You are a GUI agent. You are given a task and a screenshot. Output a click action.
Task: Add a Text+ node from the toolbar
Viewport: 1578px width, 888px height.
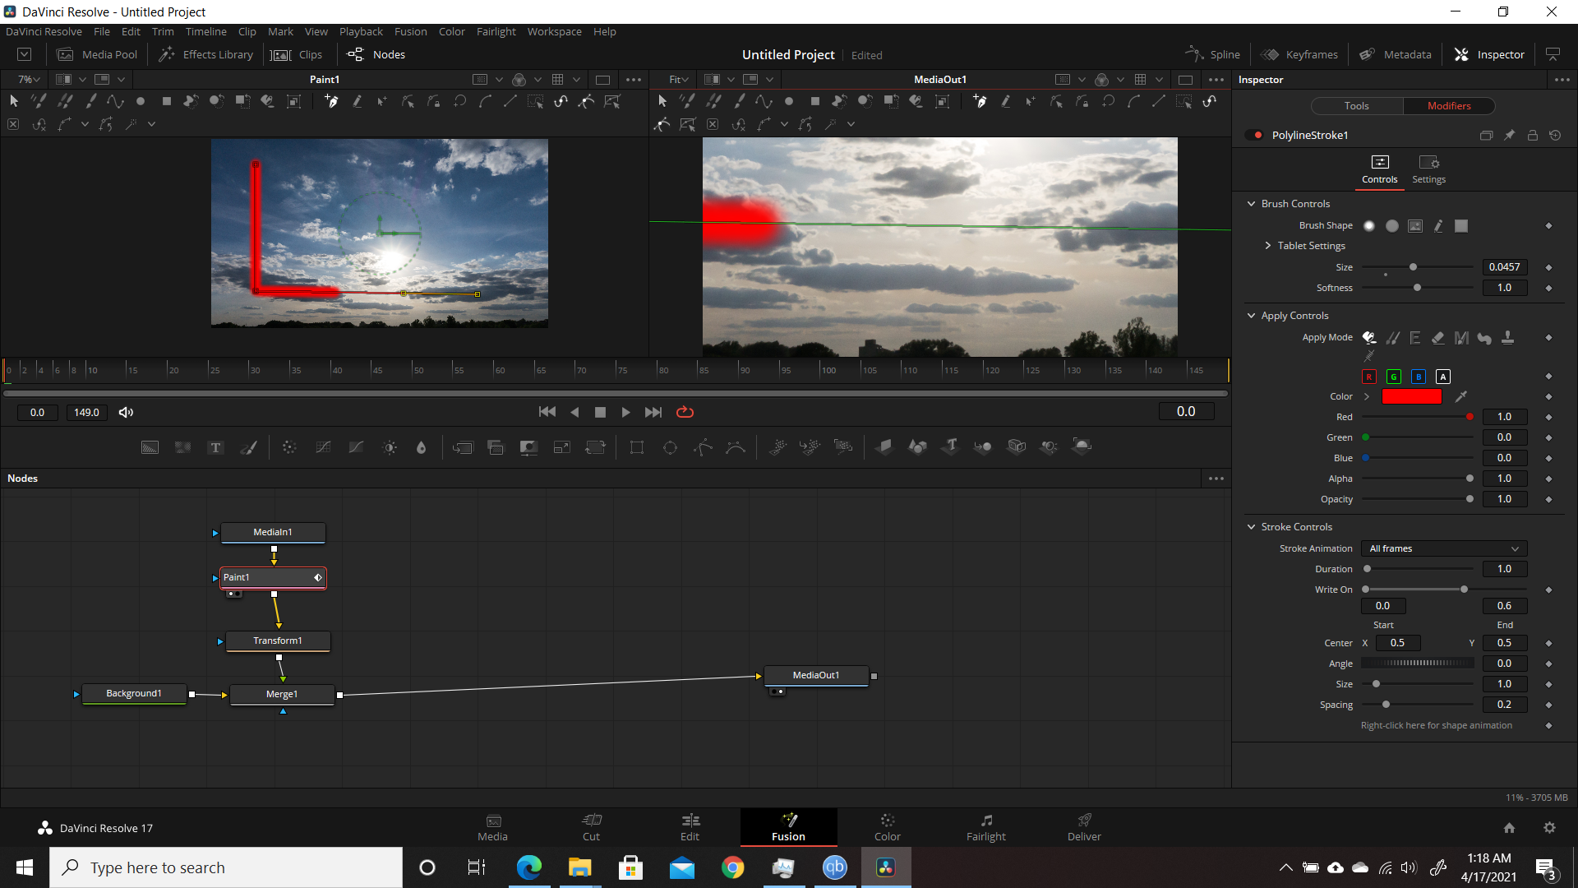pos(215,447)
